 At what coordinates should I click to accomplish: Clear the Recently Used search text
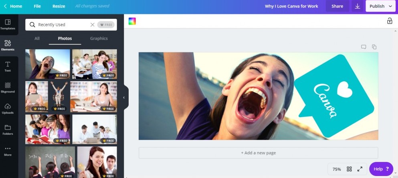click(93, 24)
